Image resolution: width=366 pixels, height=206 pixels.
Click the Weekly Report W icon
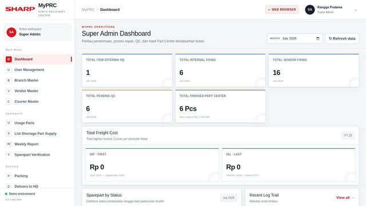point(9,144)
